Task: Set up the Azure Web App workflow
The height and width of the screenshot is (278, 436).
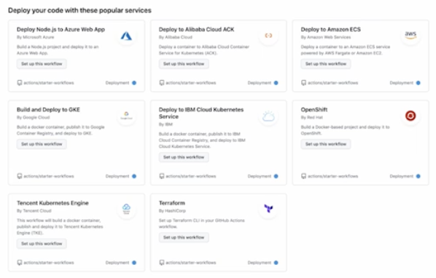Action: pos(42,64)
